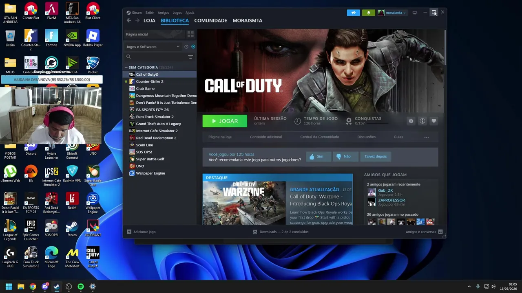522x293 pixels.
Task: Open advanced filter options icon in search bar
Action: (190, 57)
